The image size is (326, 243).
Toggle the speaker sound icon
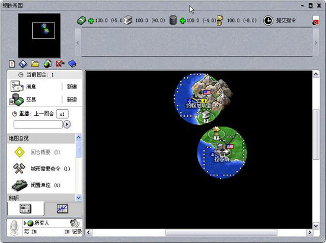(75, 223)
